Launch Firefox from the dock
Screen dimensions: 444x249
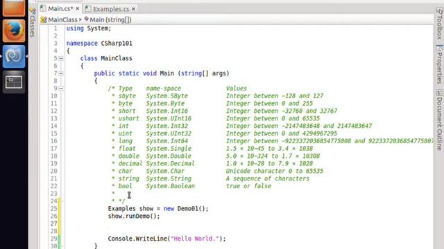coord(14,30)
